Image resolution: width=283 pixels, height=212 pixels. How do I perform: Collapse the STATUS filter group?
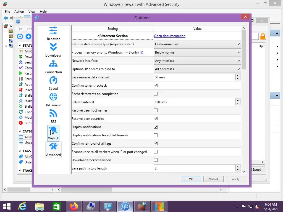(x=20, y=46)
